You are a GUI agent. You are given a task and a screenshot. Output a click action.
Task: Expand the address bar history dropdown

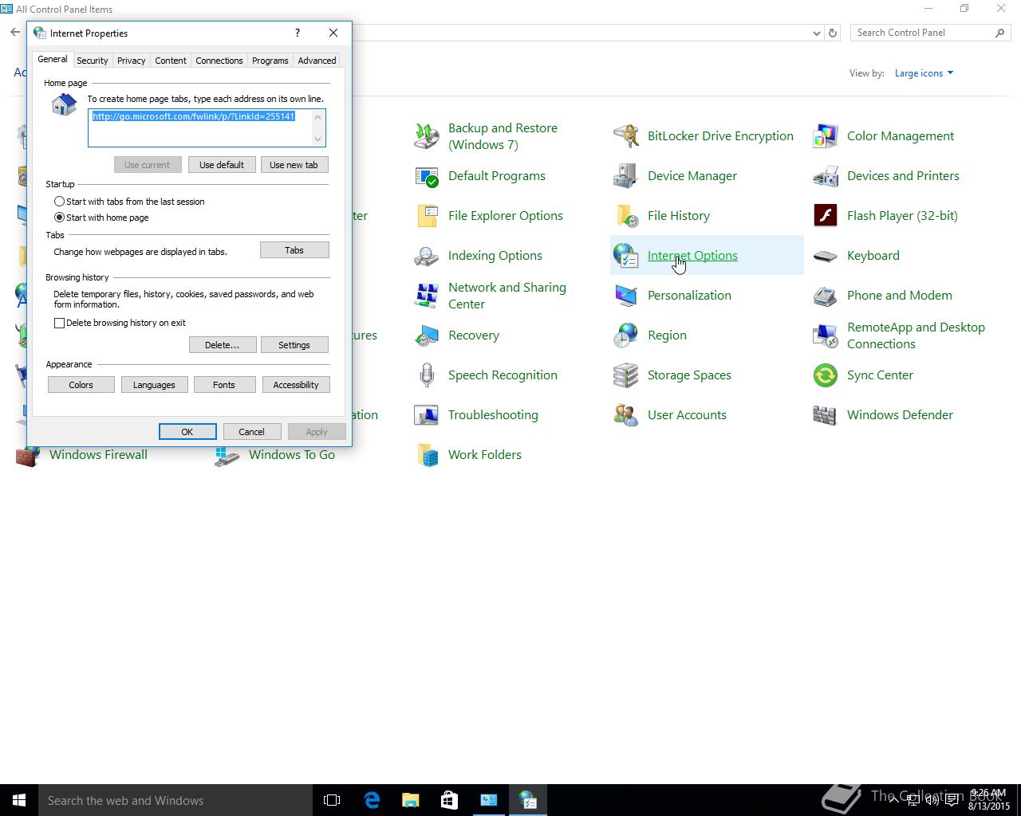click(816, 33)
